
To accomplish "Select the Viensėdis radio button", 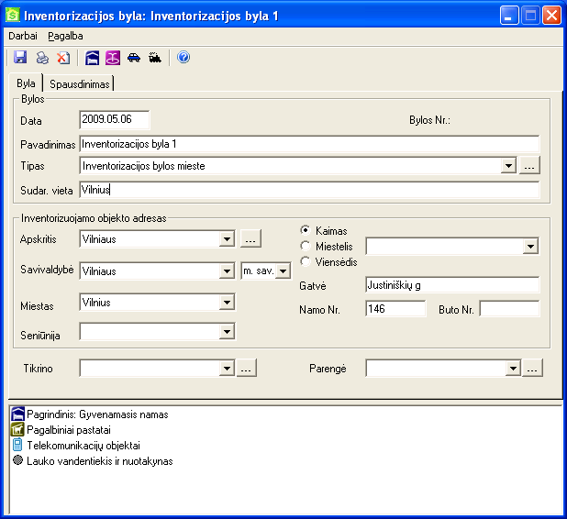I will click(306, 261).
